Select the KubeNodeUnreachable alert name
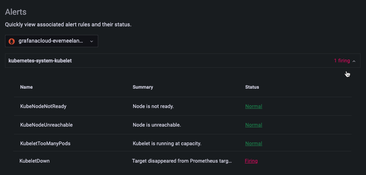The height and width of the screenshot is (175, 366). 47,125
